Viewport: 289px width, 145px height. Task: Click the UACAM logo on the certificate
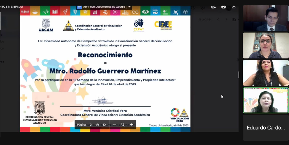point(46,25)
